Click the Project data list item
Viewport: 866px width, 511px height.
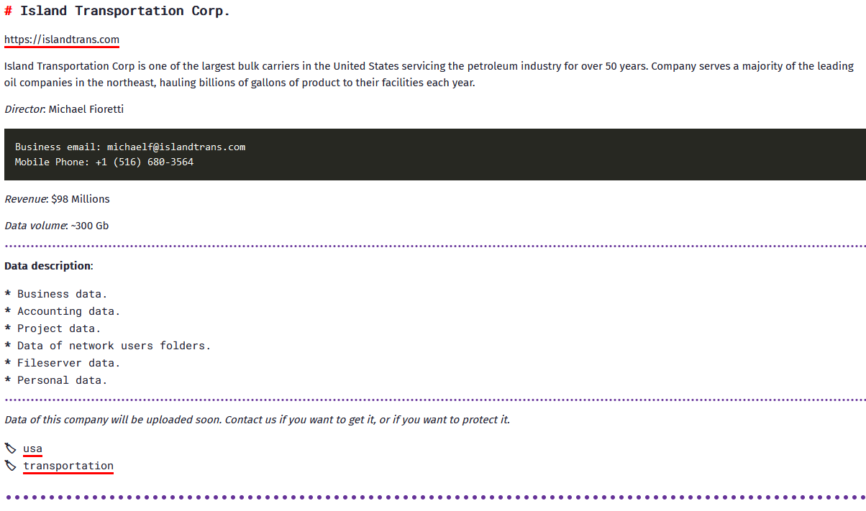(59, 328)
